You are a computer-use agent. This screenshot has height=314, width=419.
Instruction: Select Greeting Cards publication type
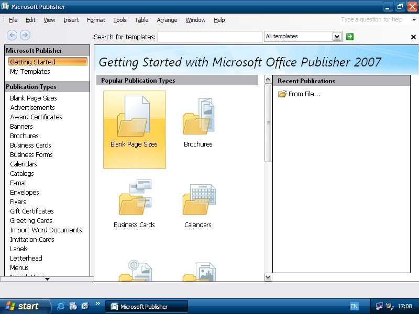(x=31, y=220)
